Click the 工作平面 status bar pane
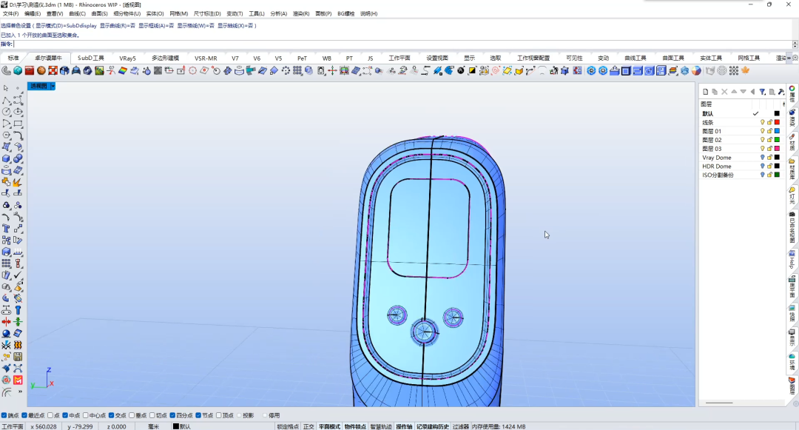The width and height of the screenshot is (799, 430). click(x=13, y=426)
